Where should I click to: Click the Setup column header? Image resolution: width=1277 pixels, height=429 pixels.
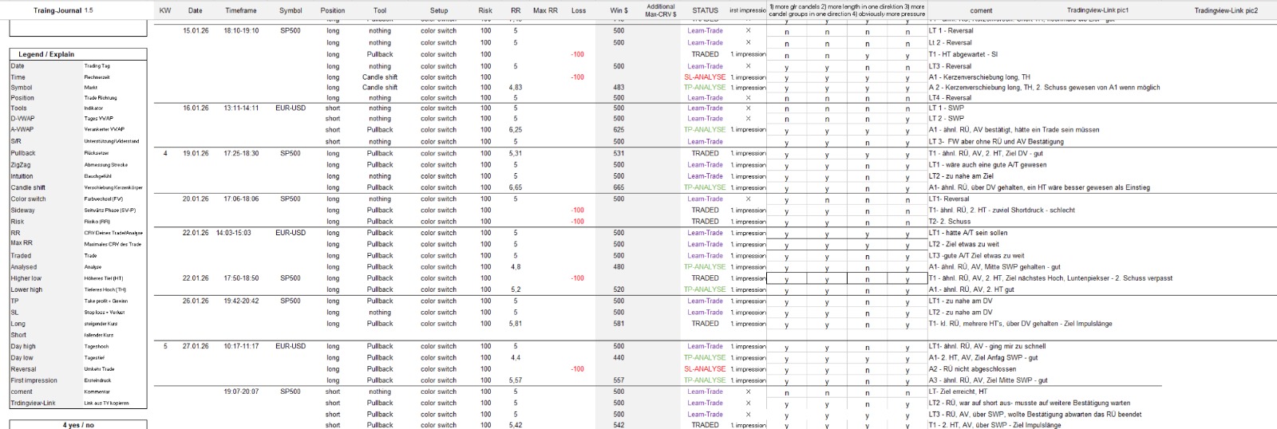[439, 10]
